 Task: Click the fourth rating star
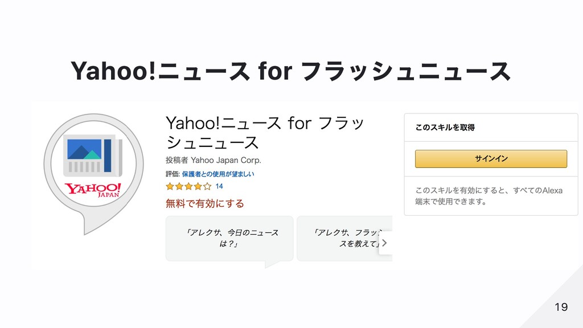[198, 186]
